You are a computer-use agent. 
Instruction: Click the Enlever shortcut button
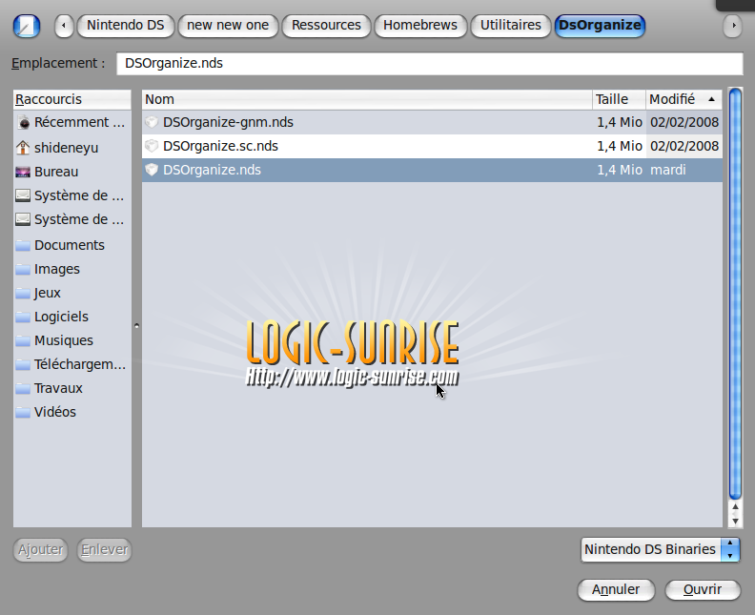(x=105, y=549)
